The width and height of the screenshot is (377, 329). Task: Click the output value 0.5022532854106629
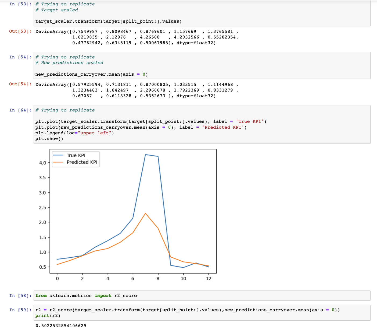tap(61, 326)
